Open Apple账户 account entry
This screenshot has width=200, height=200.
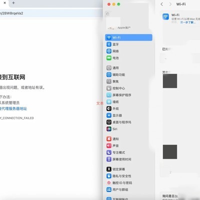pyautogui.click(x=124, y=27)
